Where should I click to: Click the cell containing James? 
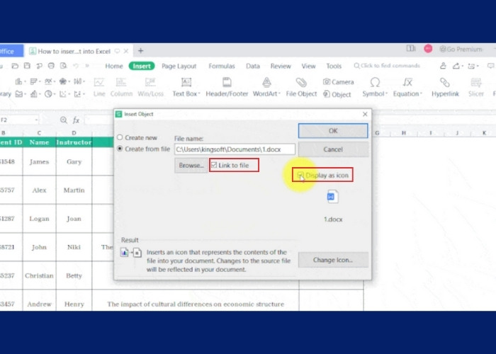tap(39, 161)
